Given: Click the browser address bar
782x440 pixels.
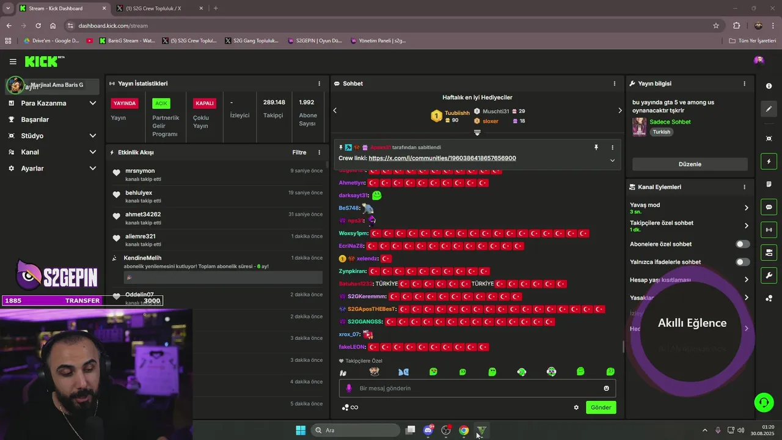Looking at the screenshot, I should (x=391, y=26).
